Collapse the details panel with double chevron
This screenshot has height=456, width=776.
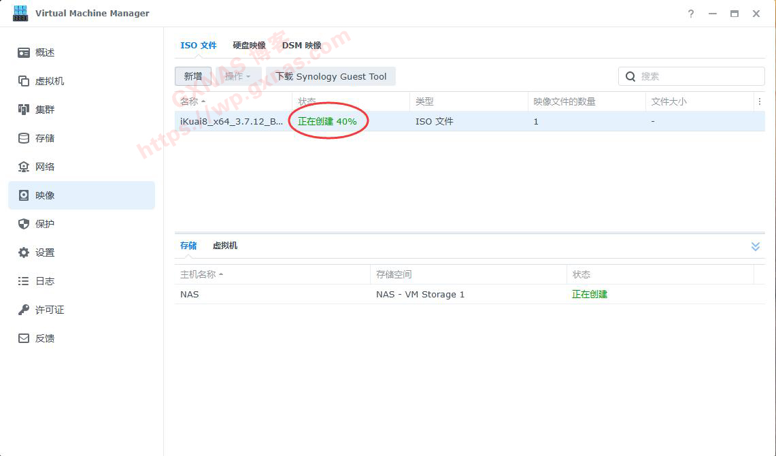(x=755, y=246)
